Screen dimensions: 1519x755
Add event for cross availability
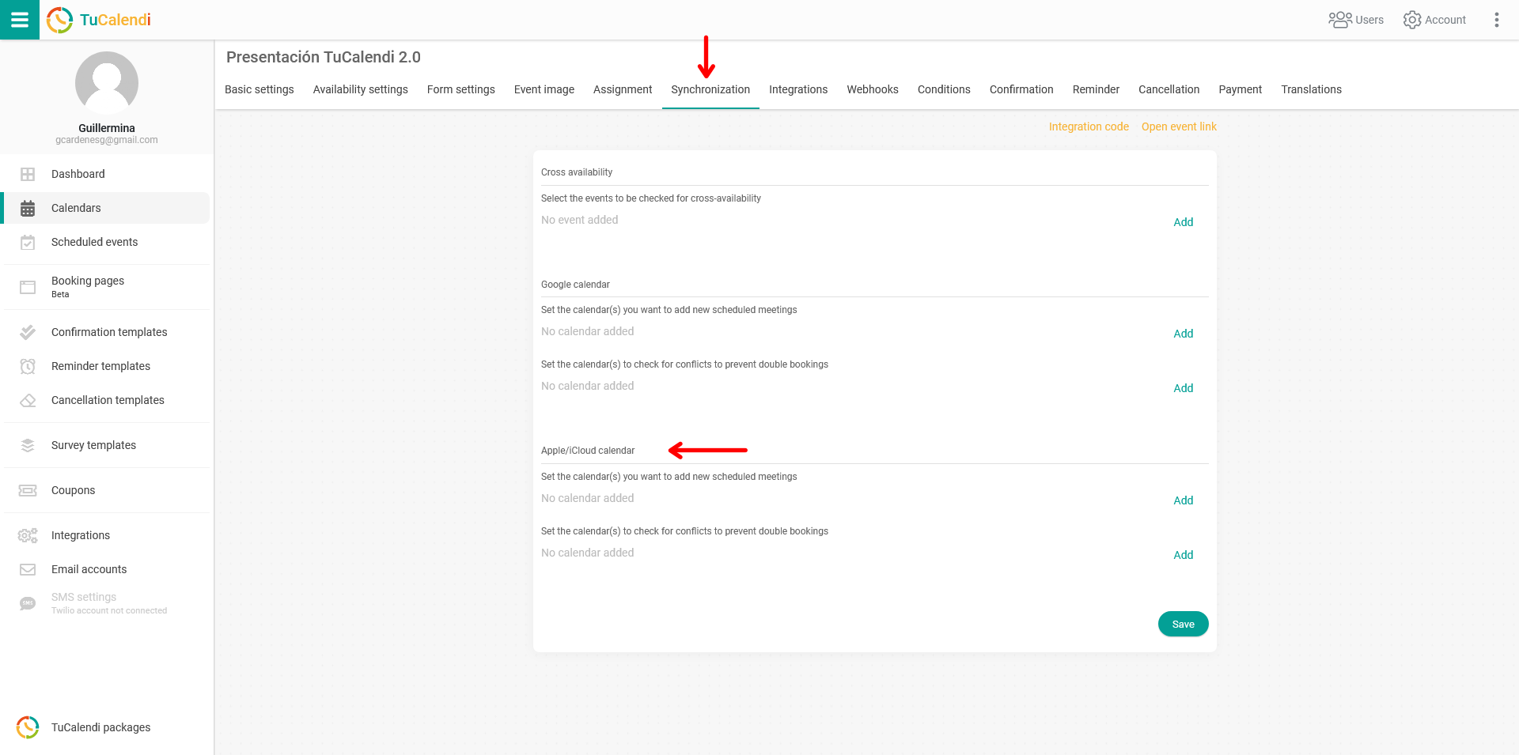coord(1184,222)
